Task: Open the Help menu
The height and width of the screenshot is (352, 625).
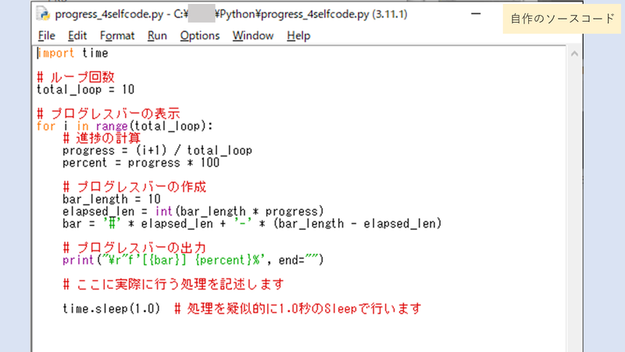Action: point(298,36)
